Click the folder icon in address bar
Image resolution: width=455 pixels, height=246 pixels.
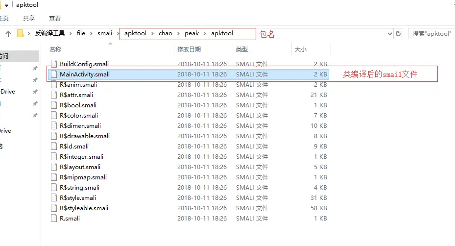[x=20, y=33]
